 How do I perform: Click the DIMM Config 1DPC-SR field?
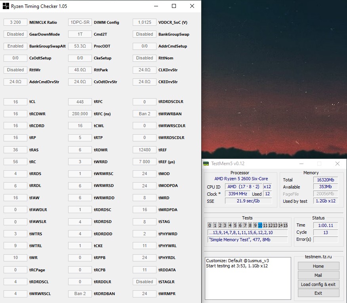(x=80, y=22)
